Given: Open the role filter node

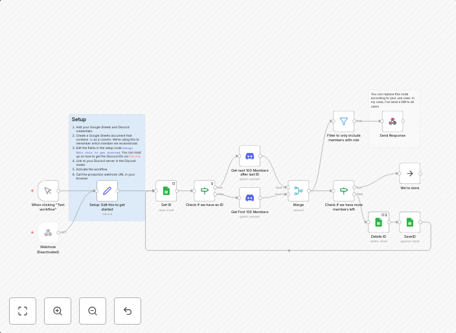Looking at the screenshot, I should tap(343, 121).
